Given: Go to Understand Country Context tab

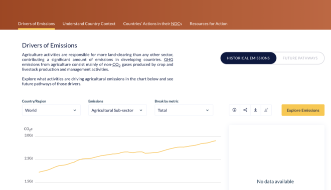Looking at the screenshot, I should pyautogui.click(x=89, y=24).
